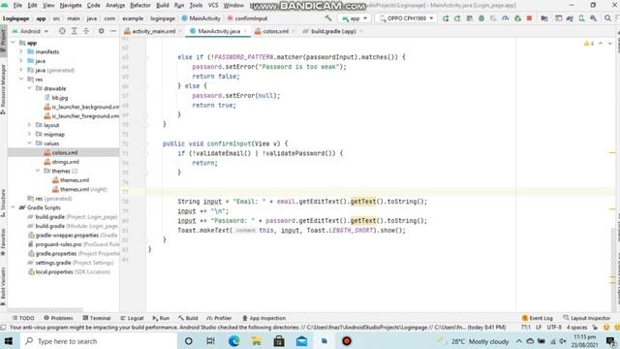The image size is (620, 349).
Task: Click the Bandicam recorder taskbar icon
Action: 347,341
